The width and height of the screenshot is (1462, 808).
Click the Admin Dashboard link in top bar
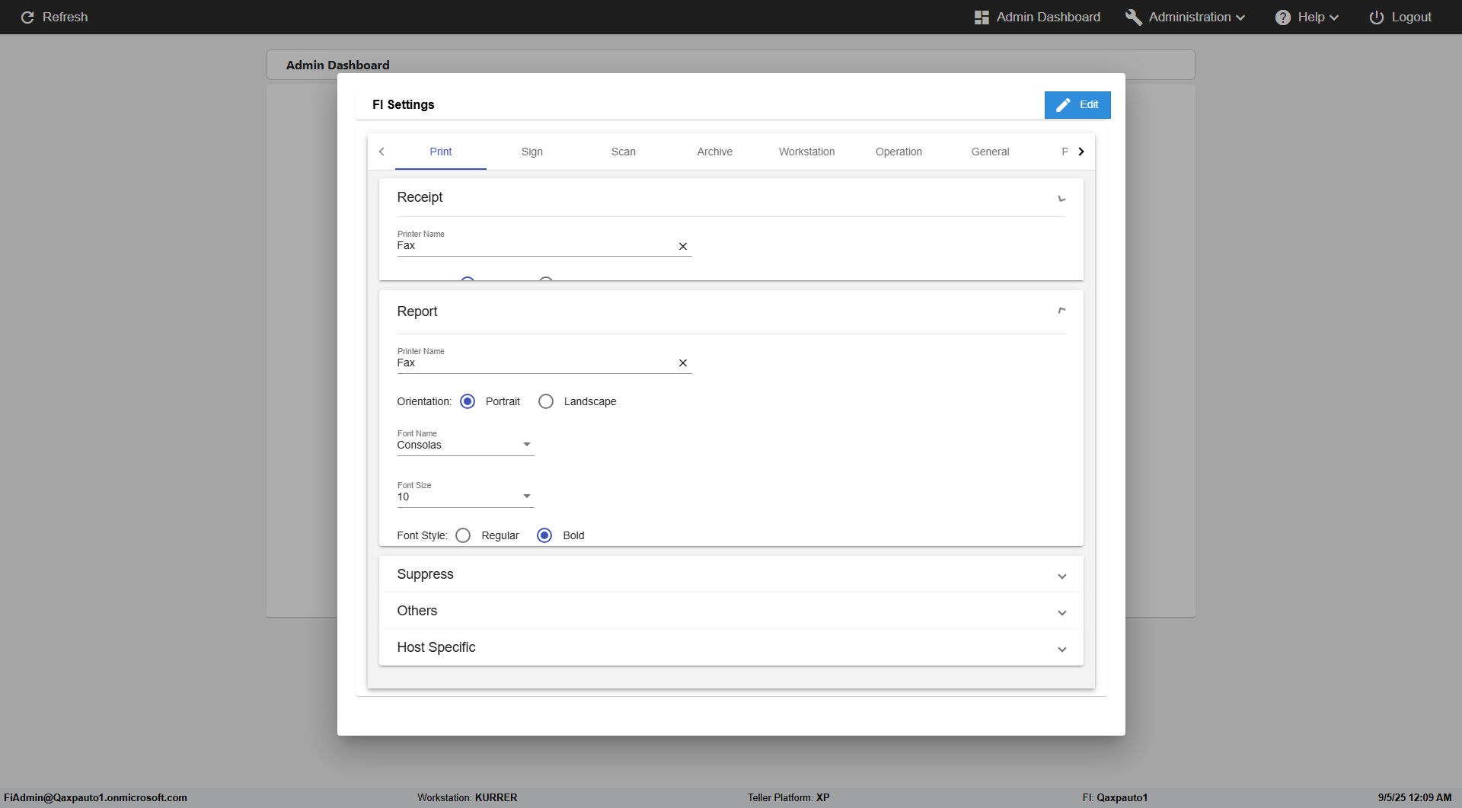tap(1037, 17)
